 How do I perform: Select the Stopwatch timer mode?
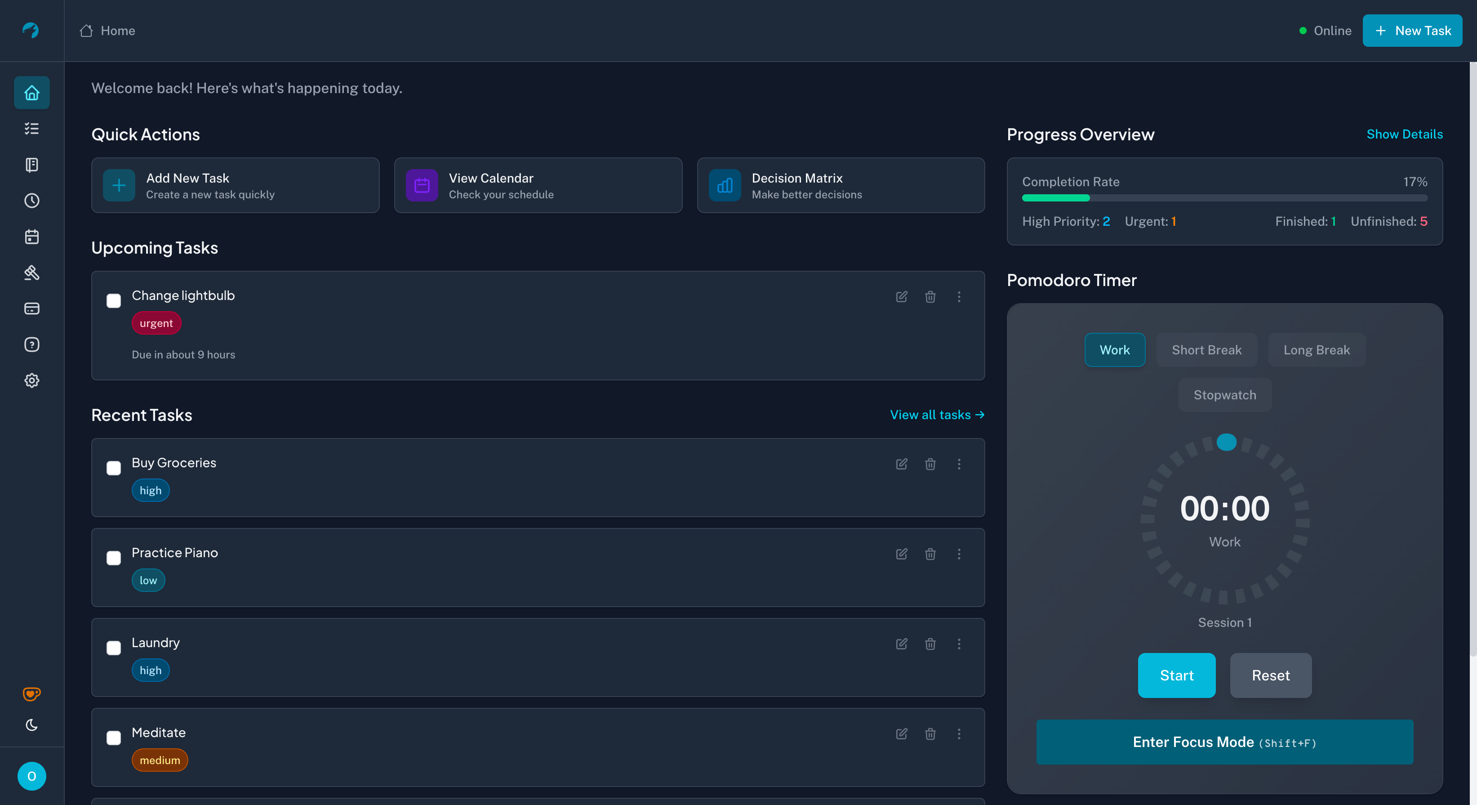point(1225,395)
